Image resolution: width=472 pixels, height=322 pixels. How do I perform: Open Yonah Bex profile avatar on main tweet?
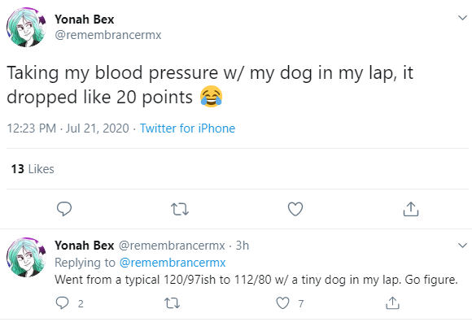point(26,28)
